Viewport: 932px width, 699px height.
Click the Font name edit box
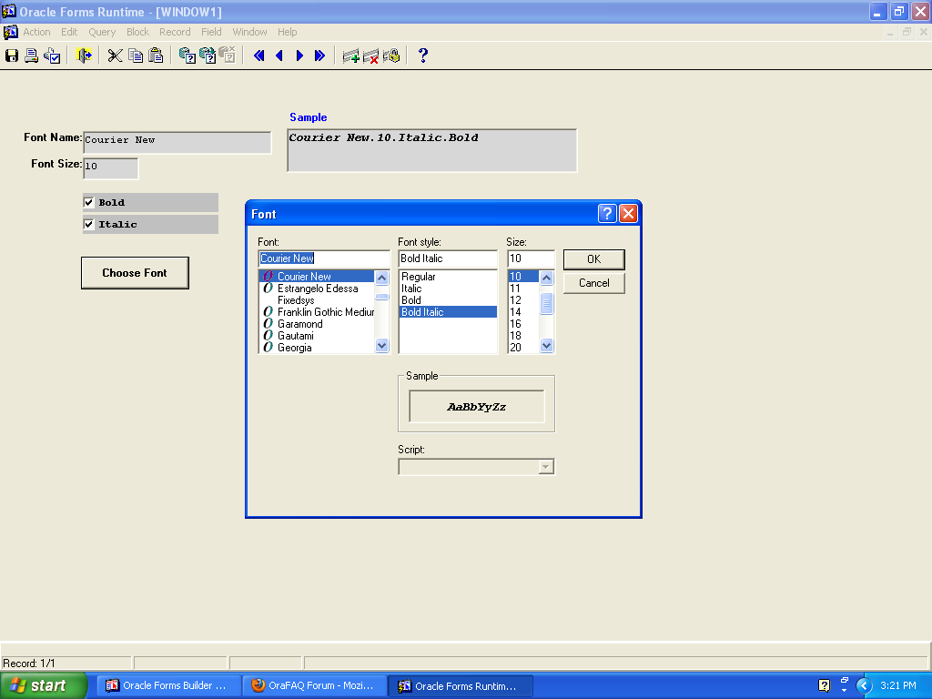click(324, 258)
